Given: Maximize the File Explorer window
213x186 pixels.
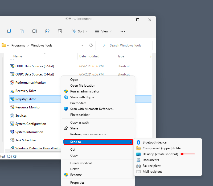Looking at the screenshot, I should (138, 20).
